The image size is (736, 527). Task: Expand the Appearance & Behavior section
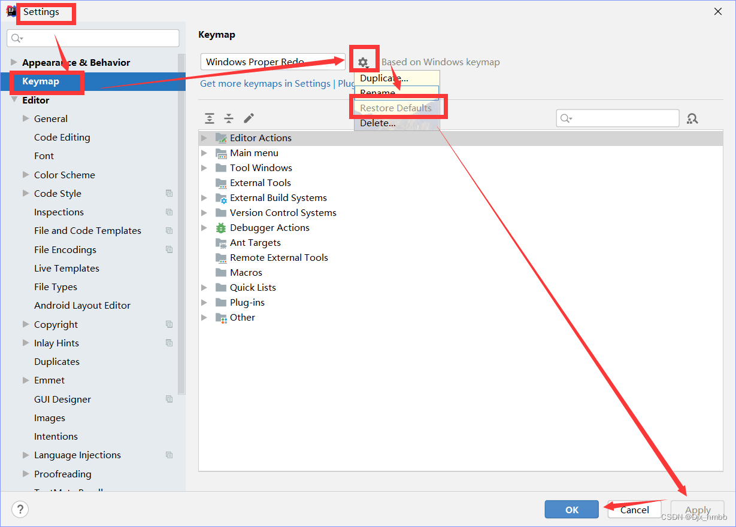coord(14,62)
